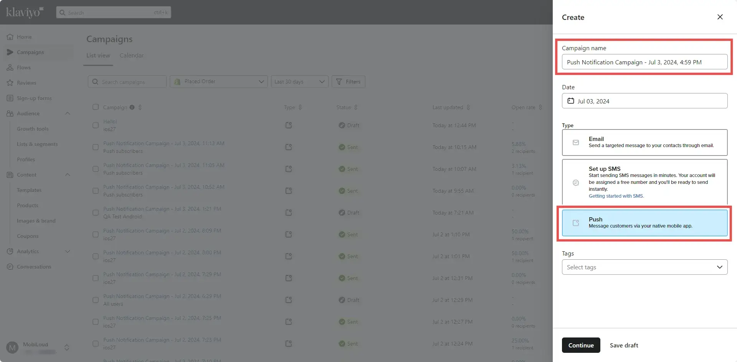Image resolution: width=737 pixels, height=362 pixels.
Task: Click the Campaign name input field
Action: pyautogui.click(x=644, y=62)
